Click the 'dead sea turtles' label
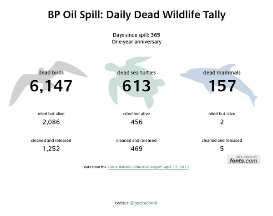This screenshot has width=273, height=216. click(136, 72)
